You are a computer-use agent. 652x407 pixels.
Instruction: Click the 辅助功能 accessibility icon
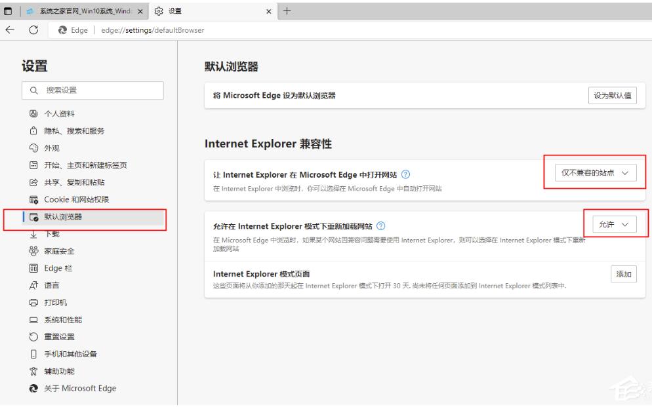point(33,372)
